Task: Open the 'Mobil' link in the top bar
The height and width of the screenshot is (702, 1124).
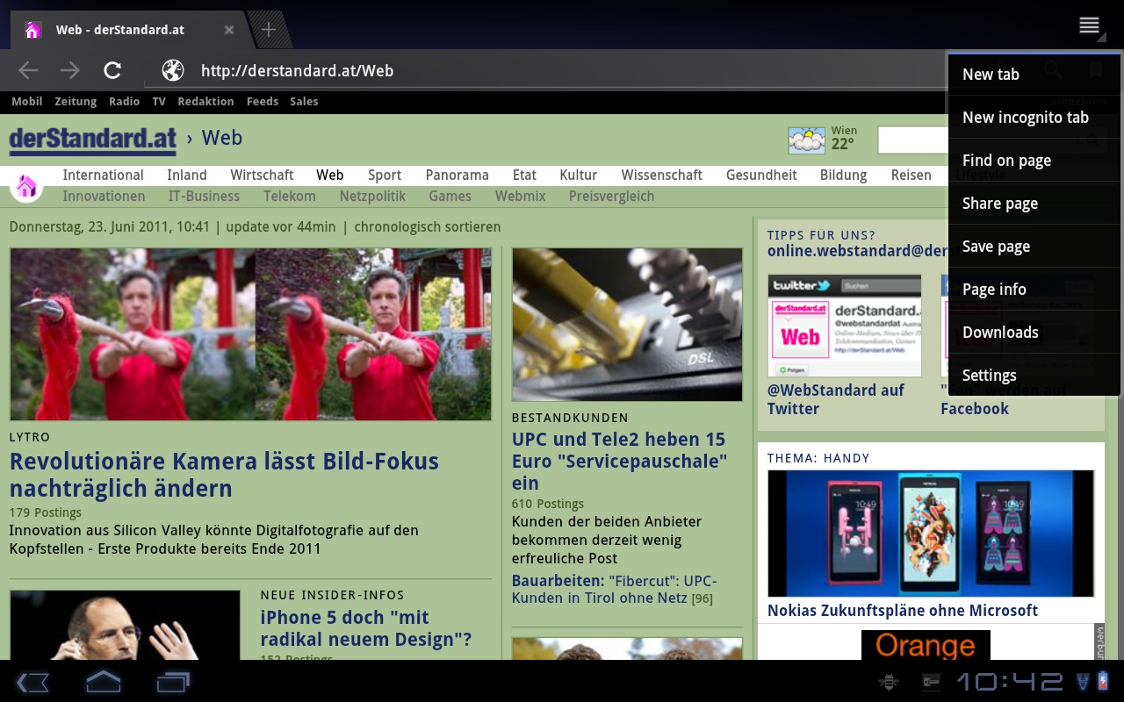Action: click(x=27, y=102)
